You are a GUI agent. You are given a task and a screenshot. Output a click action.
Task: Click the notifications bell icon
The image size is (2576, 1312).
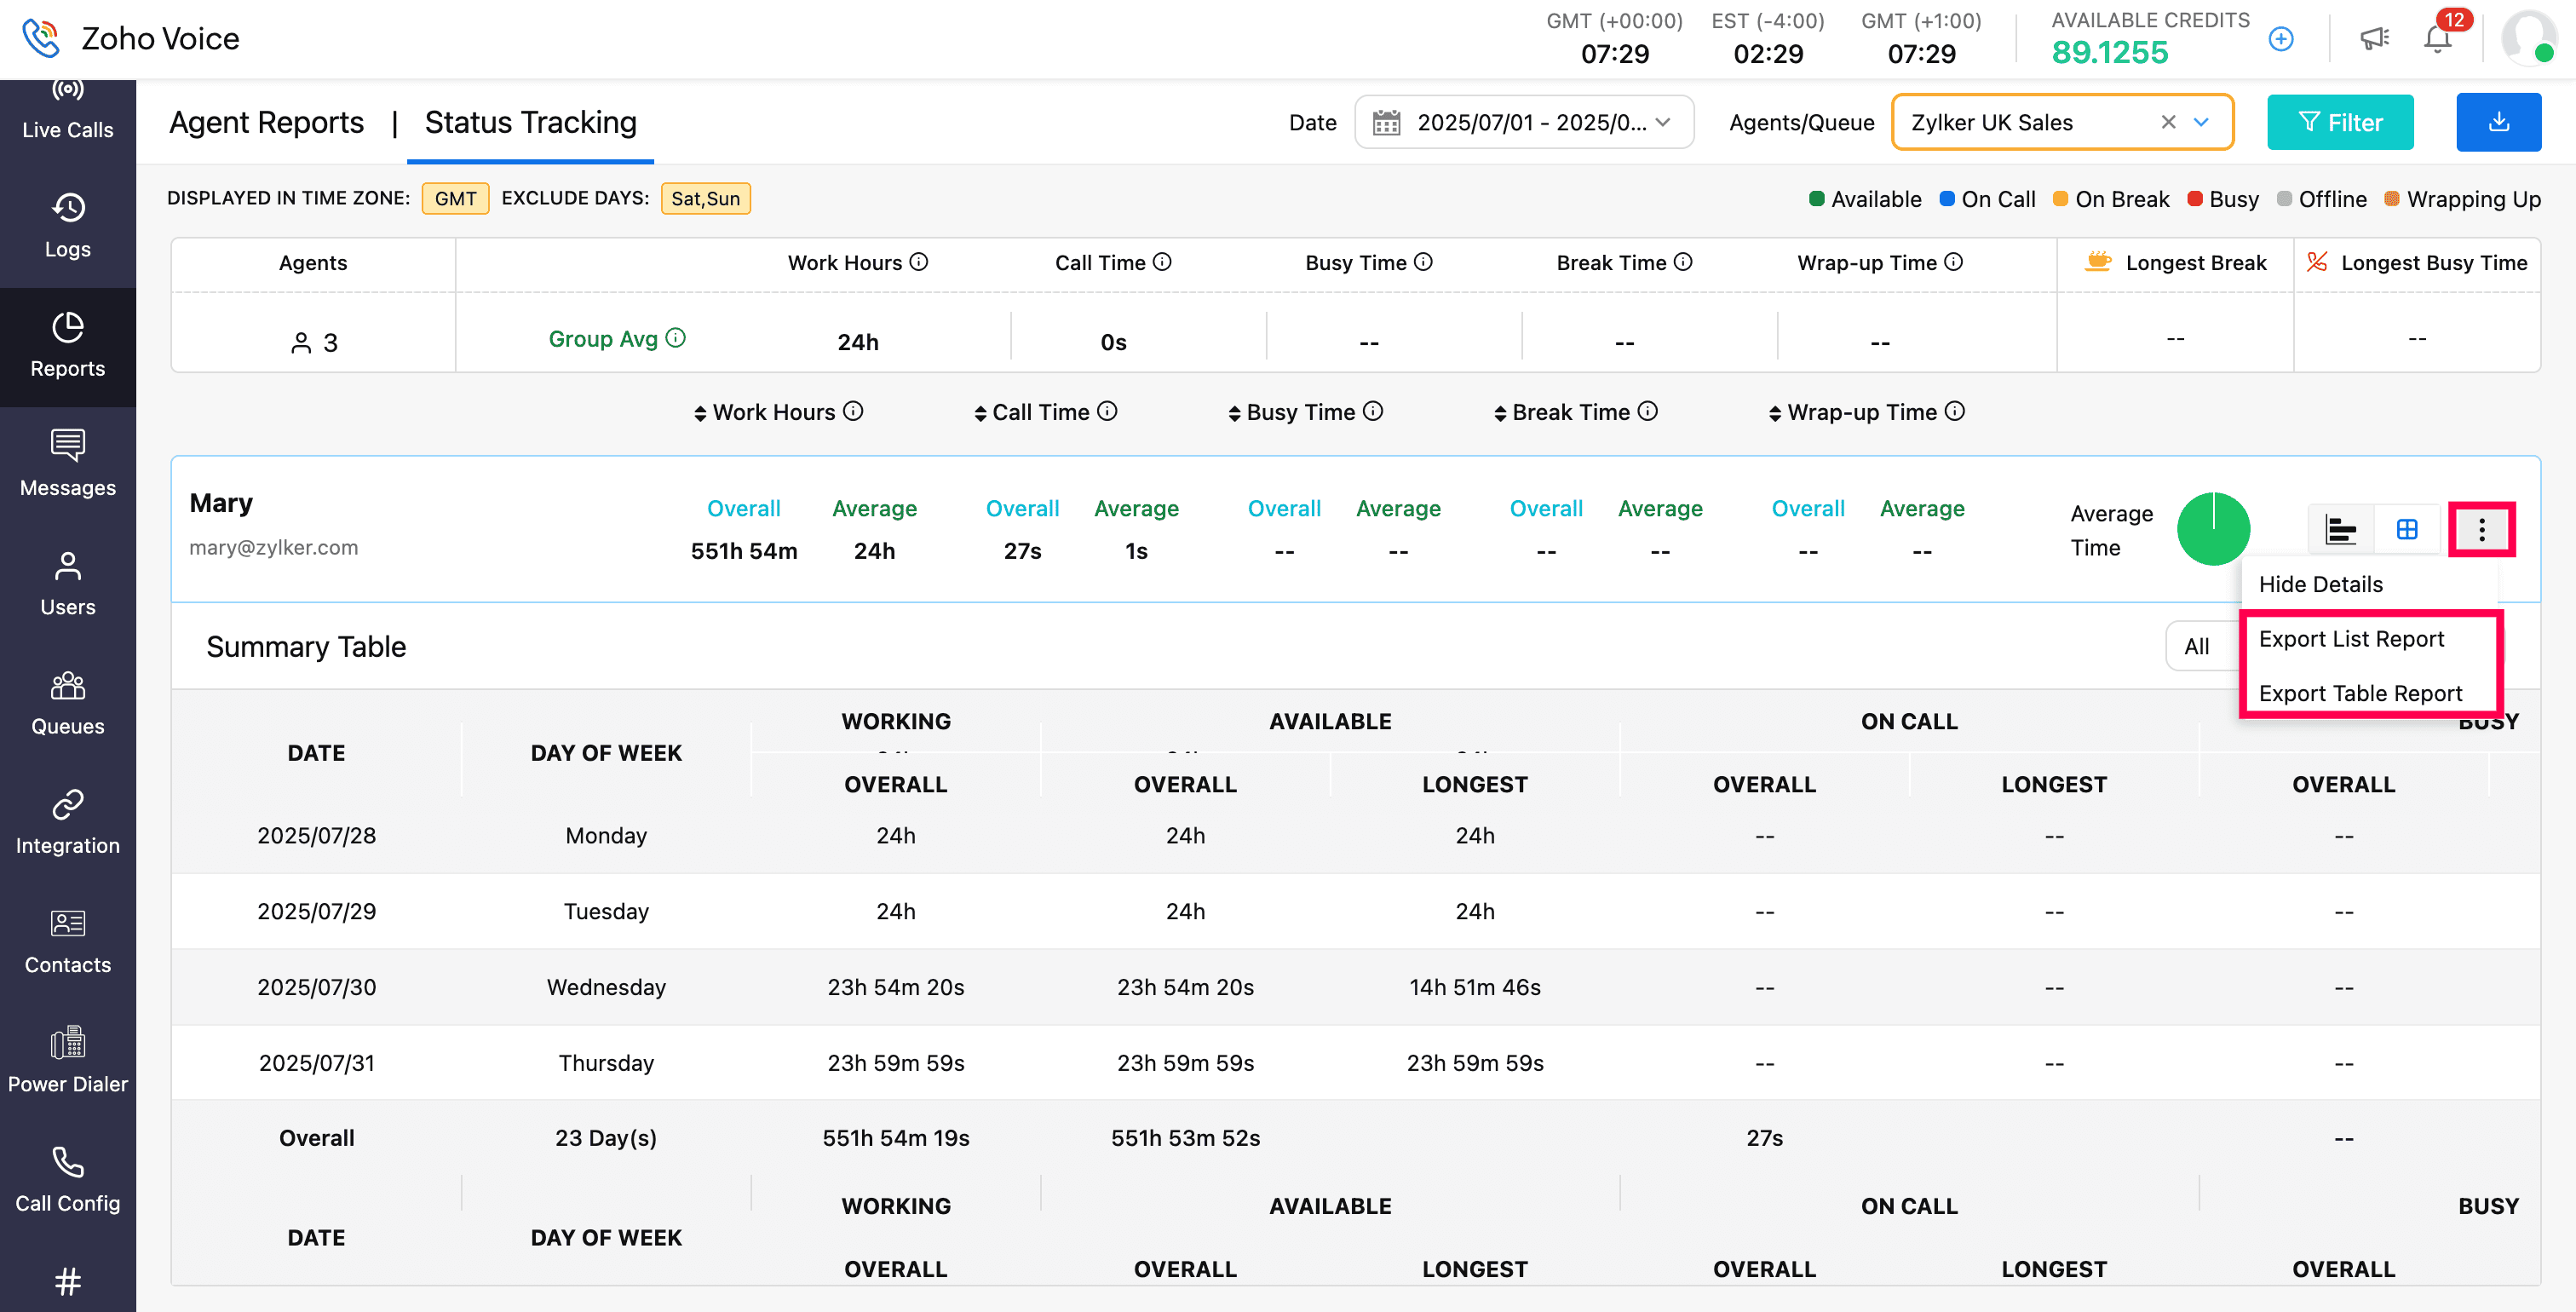coord(2437,39)
